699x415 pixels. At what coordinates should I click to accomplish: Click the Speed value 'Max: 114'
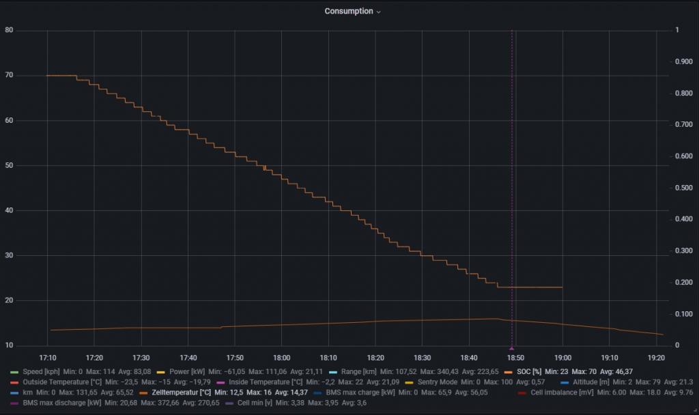(x=100, y=371)
